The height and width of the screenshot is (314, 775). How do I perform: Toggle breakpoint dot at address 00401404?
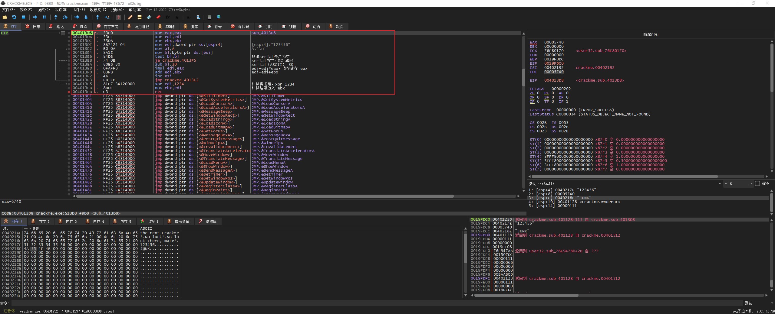[x=69, y=100]
